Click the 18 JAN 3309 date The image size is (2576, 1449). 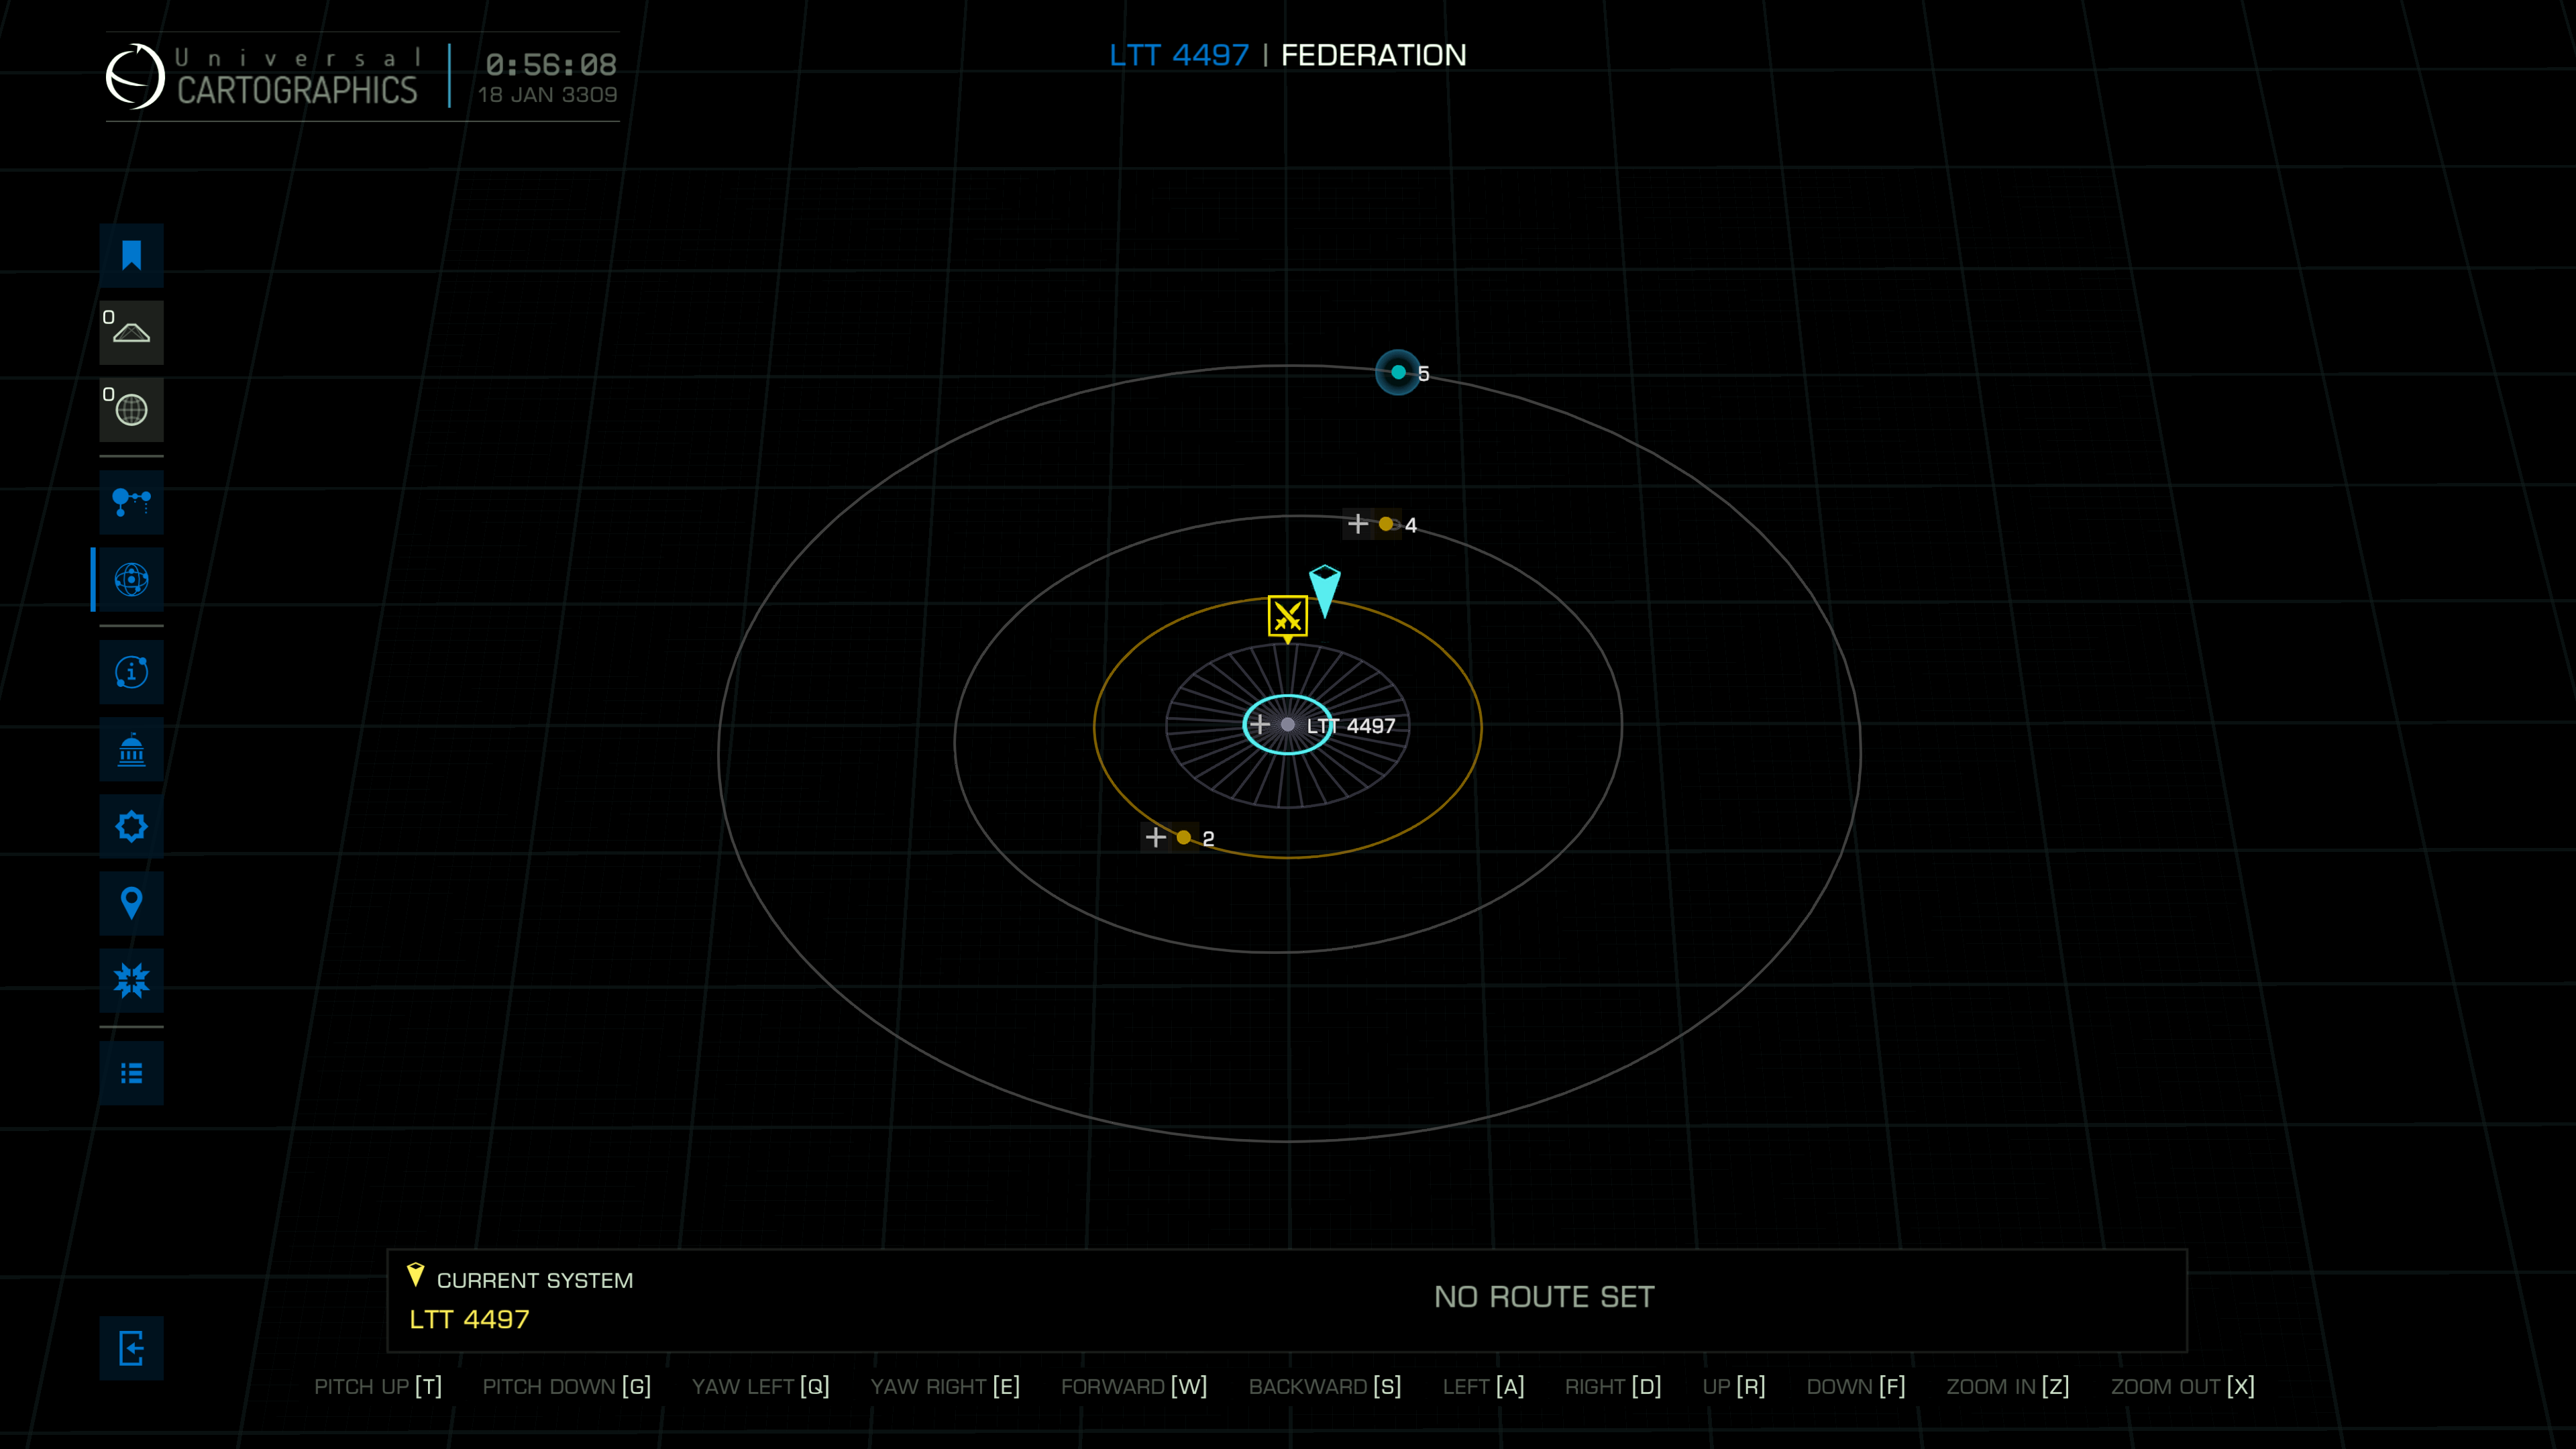tap(547, 95)
